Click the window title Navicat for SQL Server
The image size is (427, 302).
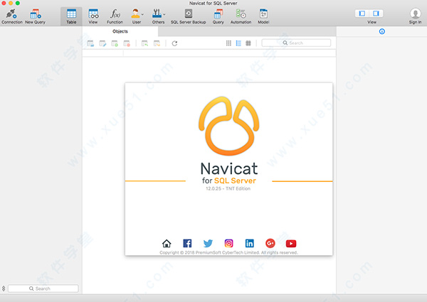[x=213, y=4]
